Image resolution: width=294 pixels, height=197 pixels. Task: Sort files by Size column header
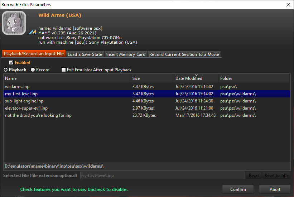(152, 78)
